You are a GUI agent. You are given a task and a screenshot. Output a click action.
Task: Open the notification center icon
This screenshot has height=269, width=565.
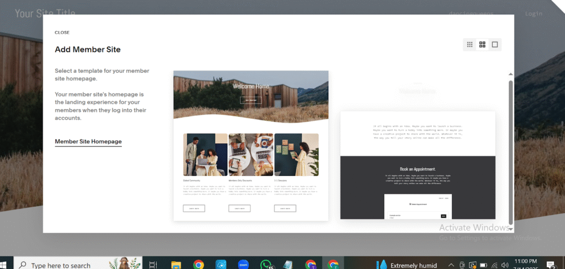click(551, 265)
